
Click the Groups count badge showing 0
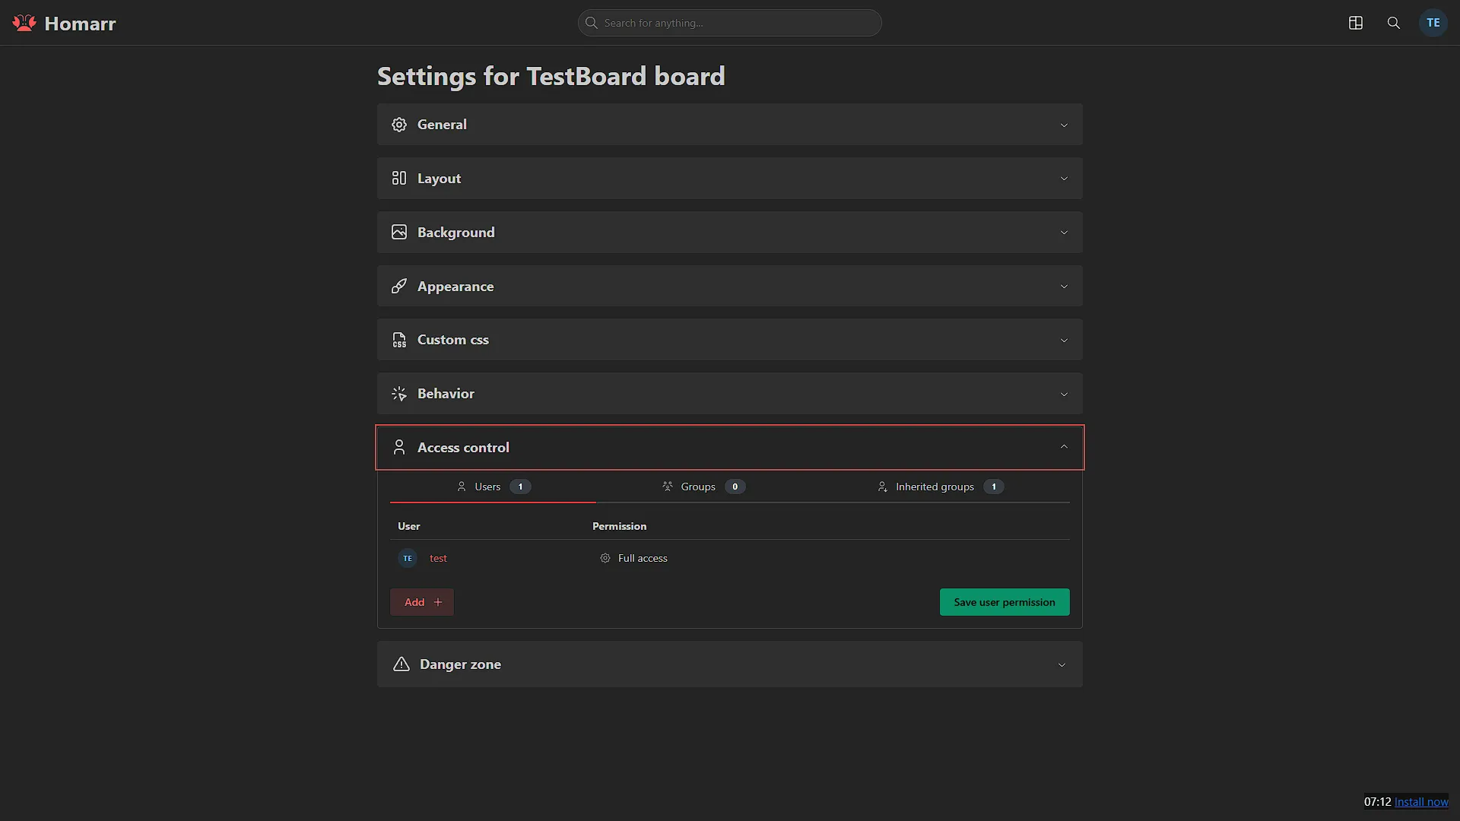click(x=735, y=487)
